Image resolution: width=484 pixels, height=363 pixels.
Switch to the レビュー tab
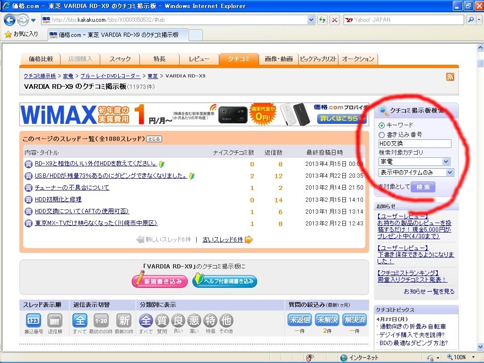[x=199, y=59]
